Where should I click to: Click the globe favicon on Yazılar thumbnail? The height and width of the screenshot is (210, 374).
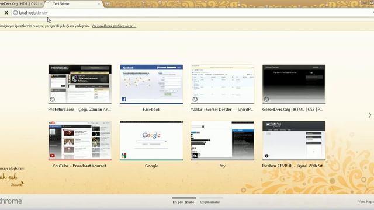195,99
